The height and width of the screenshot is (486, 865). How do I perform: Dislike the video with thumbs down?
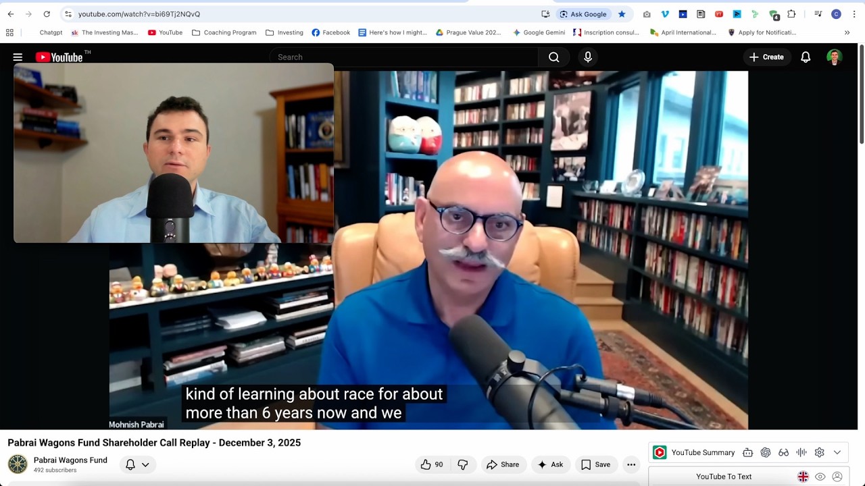pos(463,464)
